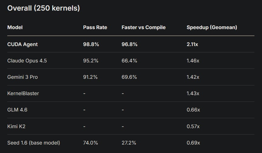Click the 96.8% Faster vs Compile value

129,44
